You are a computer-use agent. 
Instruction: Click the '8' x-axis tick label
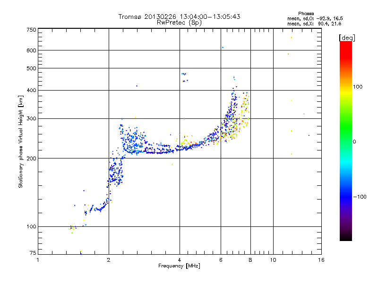250,260
